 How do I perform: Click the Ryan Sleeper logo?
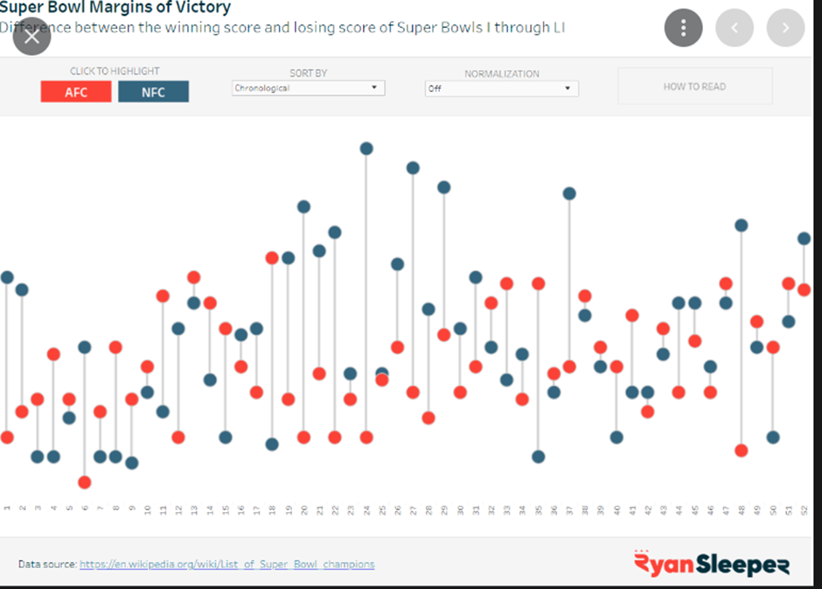pos(711,564)
